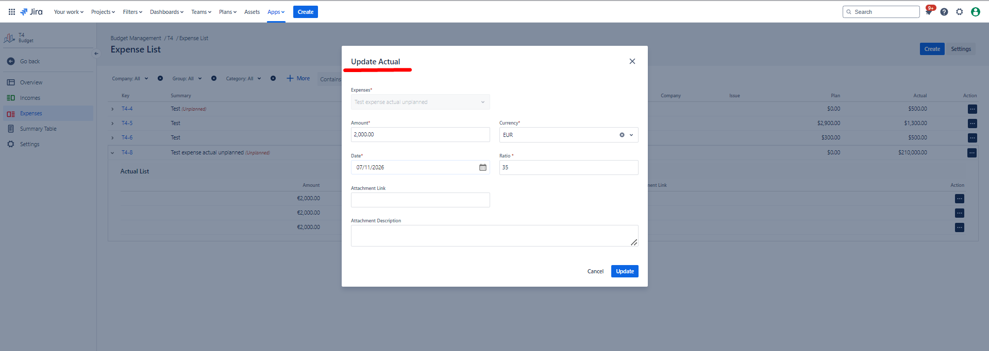This screenshot has height=351, width=989.
Task: Click the T4 Budget project icon
Action: tap(9, 38)
